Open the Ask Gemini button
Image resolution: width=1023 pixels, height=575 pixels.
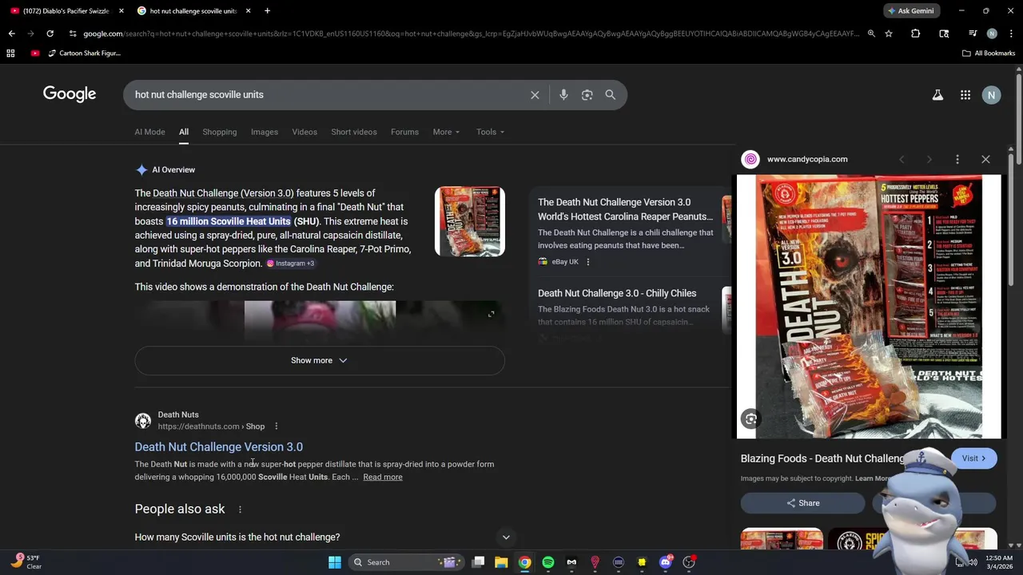910,11
